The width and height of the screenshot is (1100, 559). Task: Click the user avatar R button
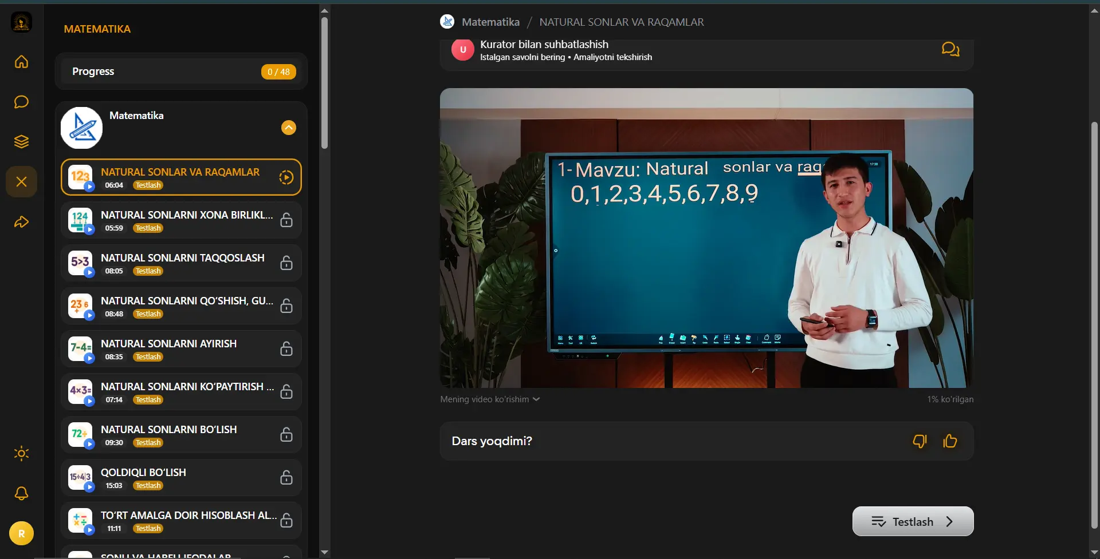click(x=21, y=533)
